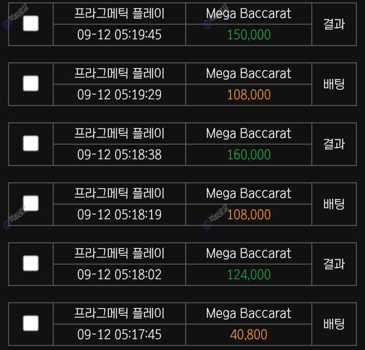The image size is (365, 350).
Task: Click the 결과 label for 05:18:02
Action: (334, 264)
